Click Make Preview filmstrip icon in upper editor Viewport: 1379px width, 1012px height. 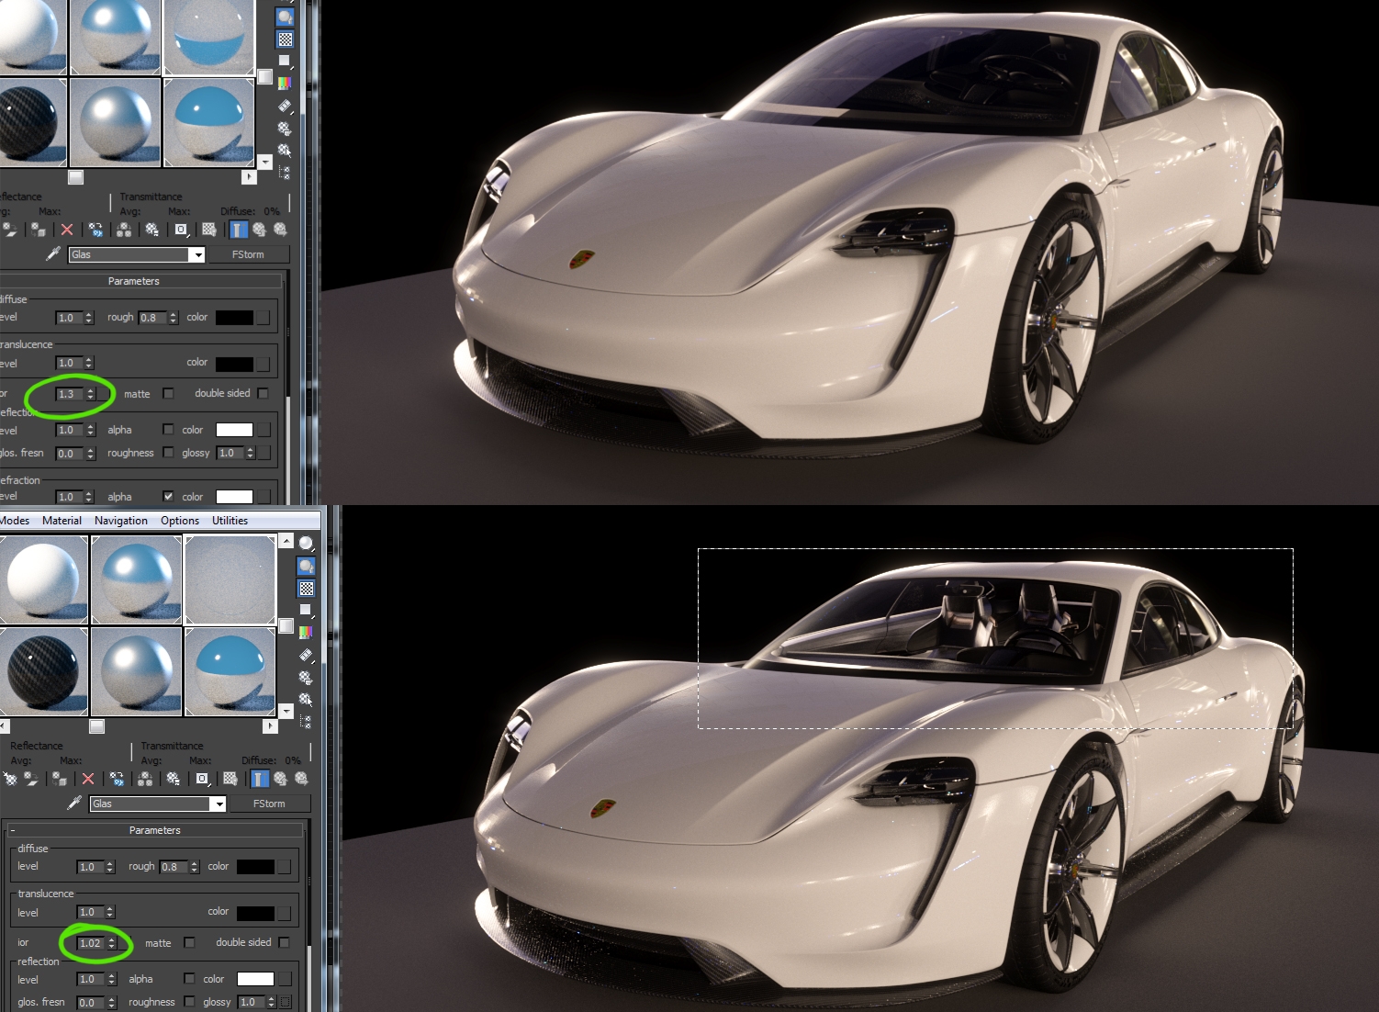pos(285,107)
